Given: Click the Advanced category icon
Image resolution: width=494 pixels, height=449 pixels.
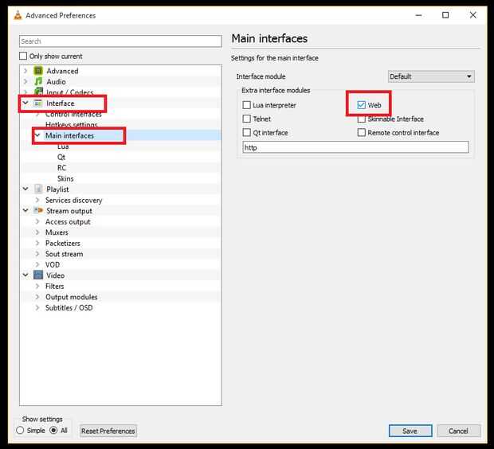Looking at the screenshot, I should 38,71.
